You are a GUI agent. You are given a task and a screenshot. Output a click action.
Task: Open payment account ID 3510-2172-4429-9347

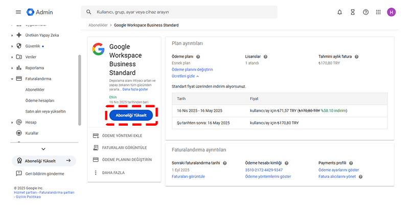pos(264,170)
